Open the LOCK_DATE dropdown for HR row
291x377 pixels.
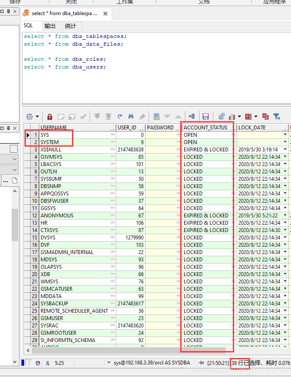click(285, 223)
